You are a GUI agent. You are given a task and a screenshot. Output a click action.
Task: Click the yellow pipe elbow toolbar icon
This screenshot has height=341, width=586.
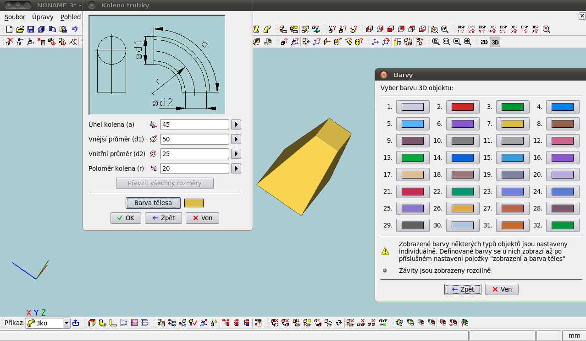pos(267,29)
